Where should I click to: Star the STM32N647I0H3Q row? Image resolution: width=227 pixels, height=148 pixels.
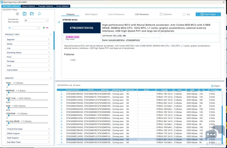(62, 97)
